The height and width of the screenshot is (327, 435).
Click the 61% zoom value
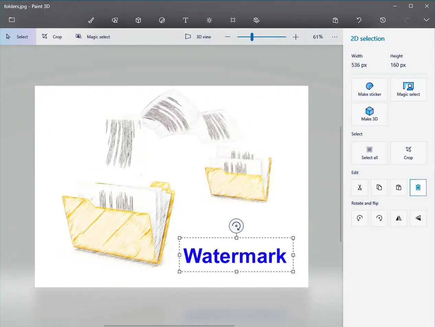(318, 37)
